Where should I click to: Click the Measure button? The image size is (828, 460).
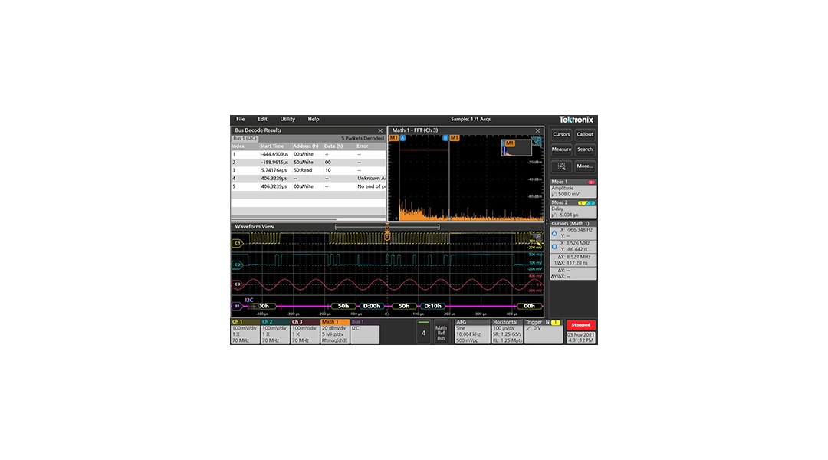(x=561, y=149)
